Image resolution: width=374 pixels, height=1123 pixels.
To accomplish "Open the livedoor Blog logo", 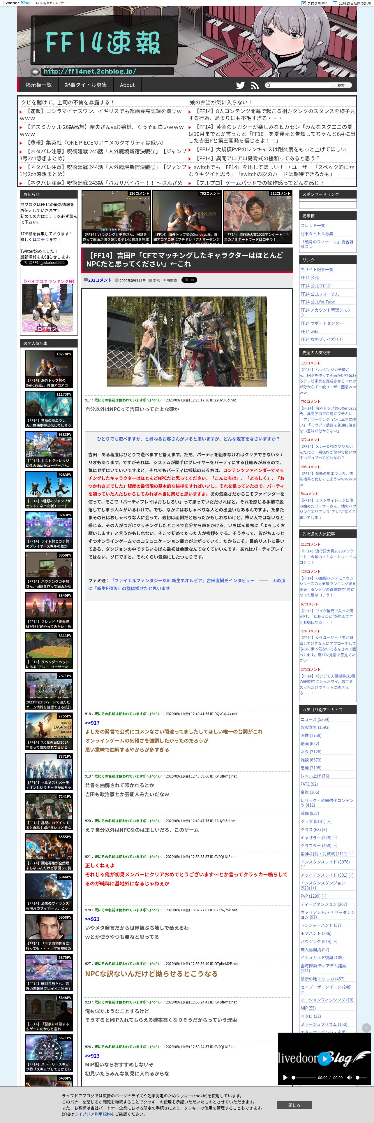I will [17, 3].
